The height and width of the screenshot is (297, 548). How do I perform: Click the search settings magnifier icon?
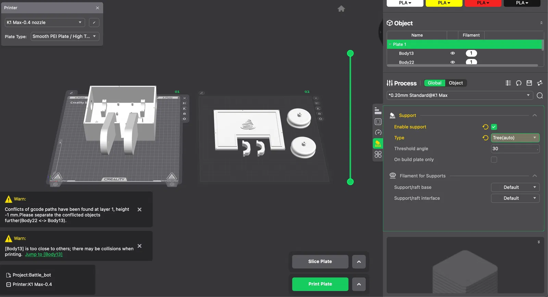[x=540, y=95]
